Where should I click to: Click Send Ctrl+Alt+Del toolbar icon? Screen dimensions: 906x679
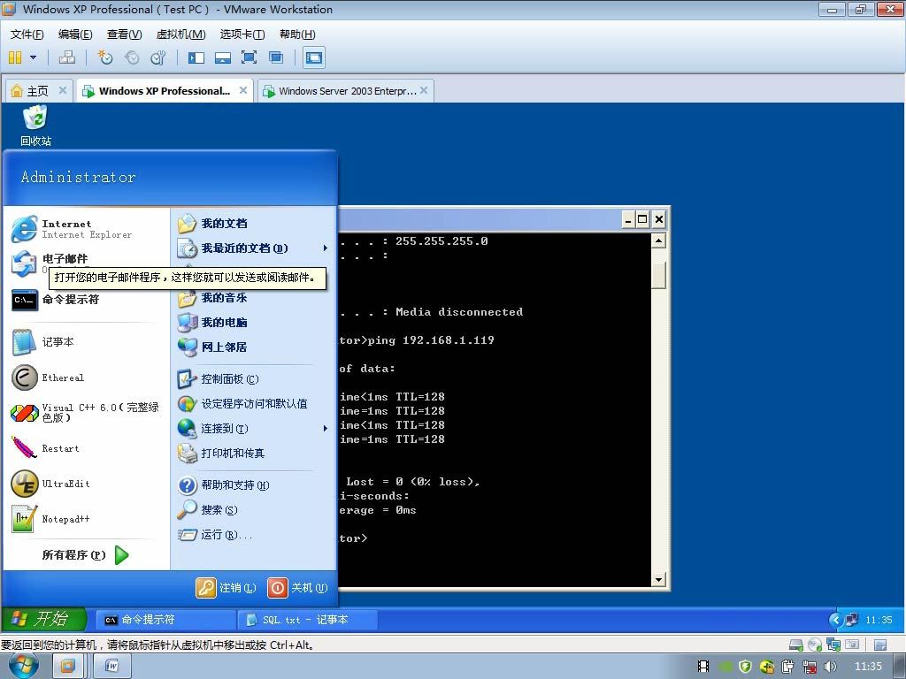tap(67, 57)
